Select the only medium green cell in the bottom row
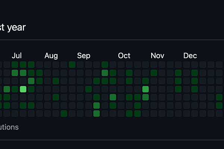Viewport: 224px width, 149px height. (x=97, y=114)
